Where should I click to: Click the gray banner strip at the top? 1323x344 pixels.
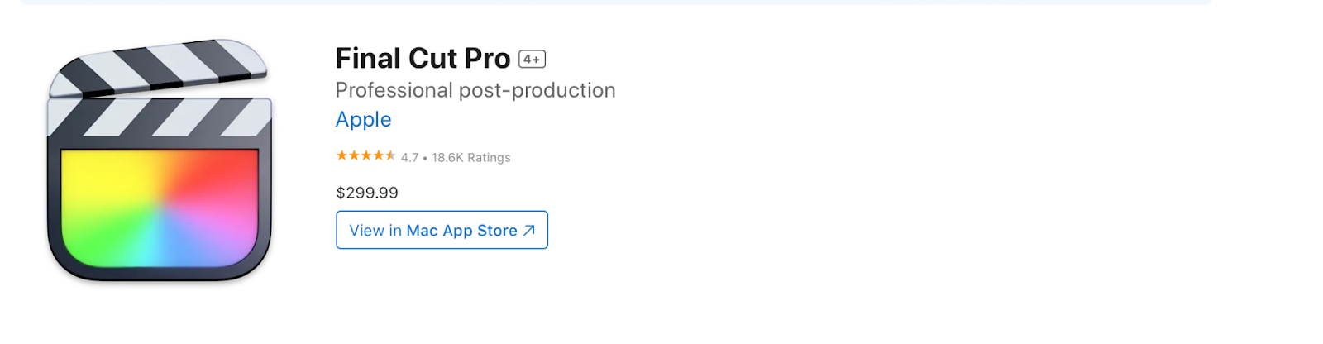[616, 2]
